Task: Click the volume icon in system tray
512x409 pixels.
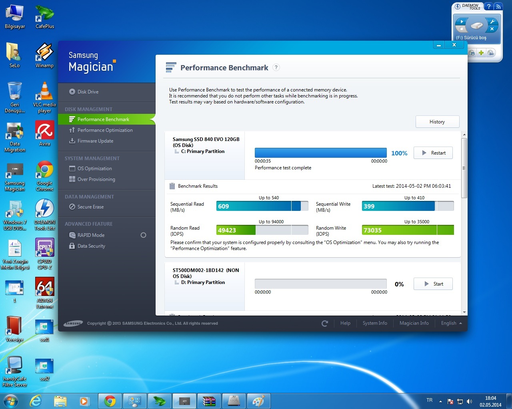Action: 469,401
